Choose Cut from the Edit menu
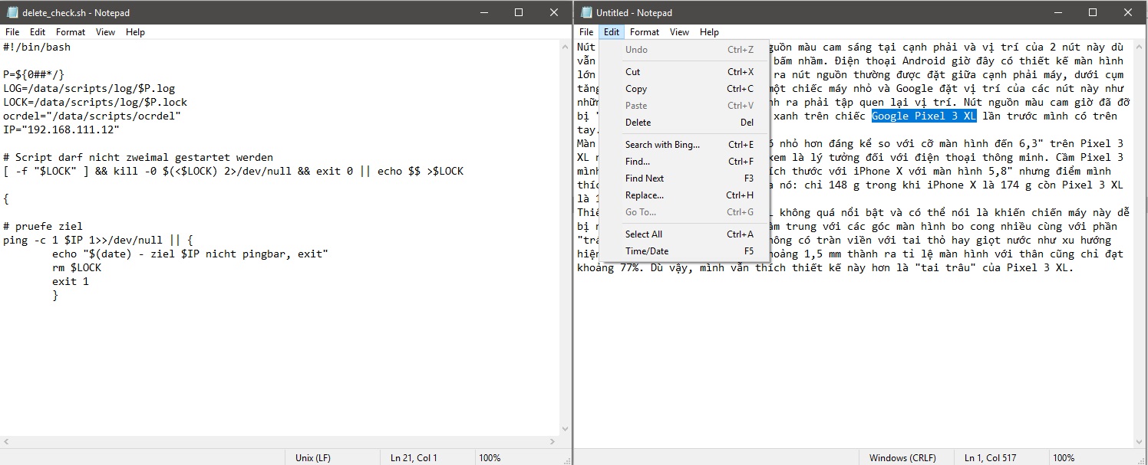 685,72
